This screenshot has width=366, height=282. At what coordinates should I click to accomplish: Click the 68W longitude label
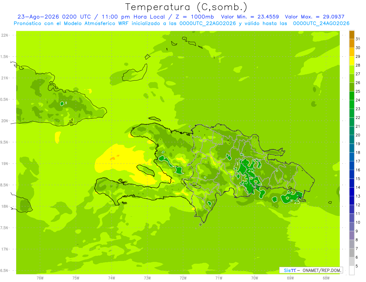click(x=326, y=278)
